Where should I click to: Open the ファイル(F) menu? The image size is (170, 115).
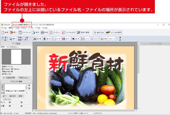4,28
